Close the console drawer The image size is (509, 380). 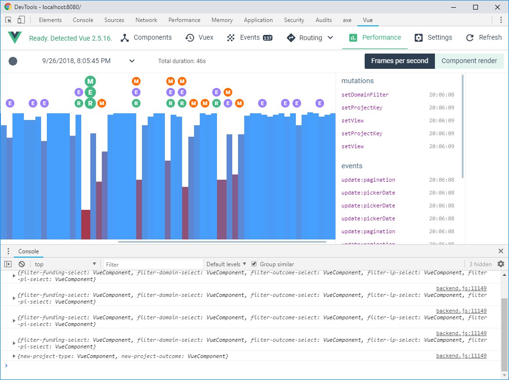[x=501, y=251]
